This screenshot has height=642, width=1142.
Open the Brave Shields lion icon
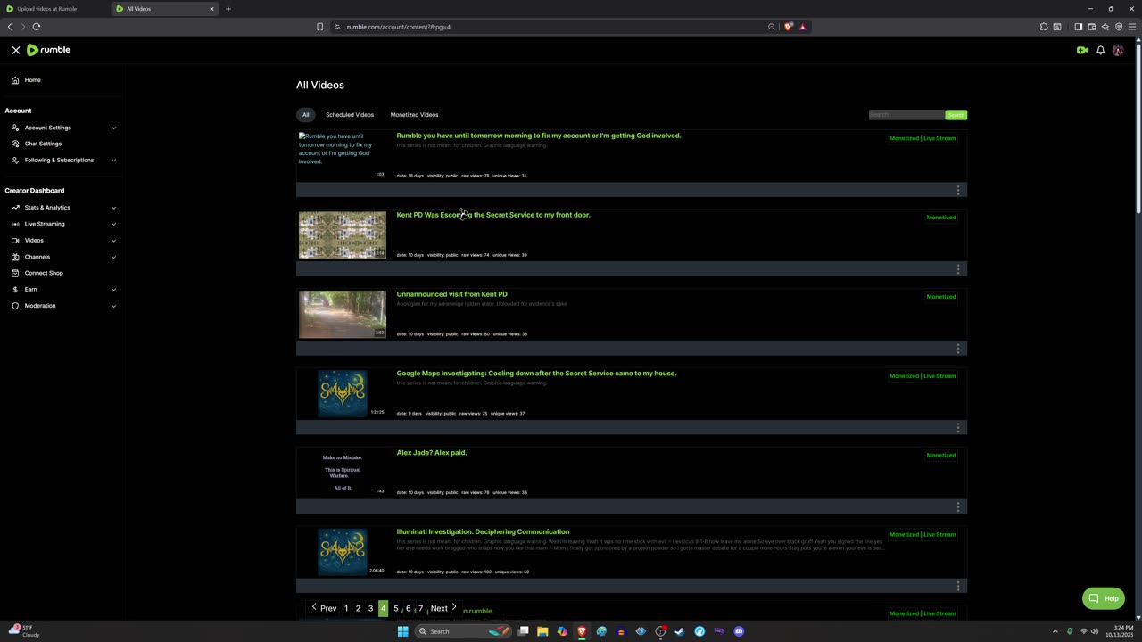(x=788, y=27)
